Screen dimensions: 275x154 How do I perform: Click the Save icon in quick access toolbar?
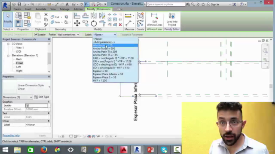pyautogui.click(x=19, y=4)
